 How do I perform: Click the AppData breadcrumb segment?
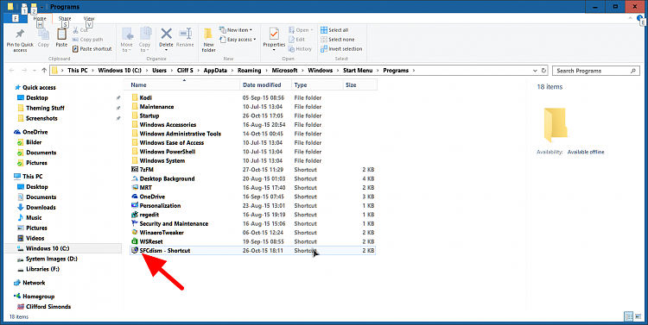215,71
